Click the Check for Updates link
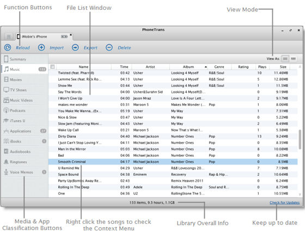305x237 pixels. pyautogui.click(x=284, y=203)
